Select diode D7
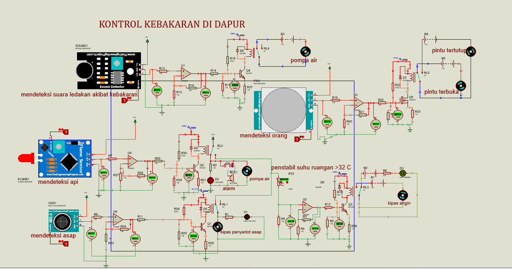 pyautogui.click(x=400, y=78)
